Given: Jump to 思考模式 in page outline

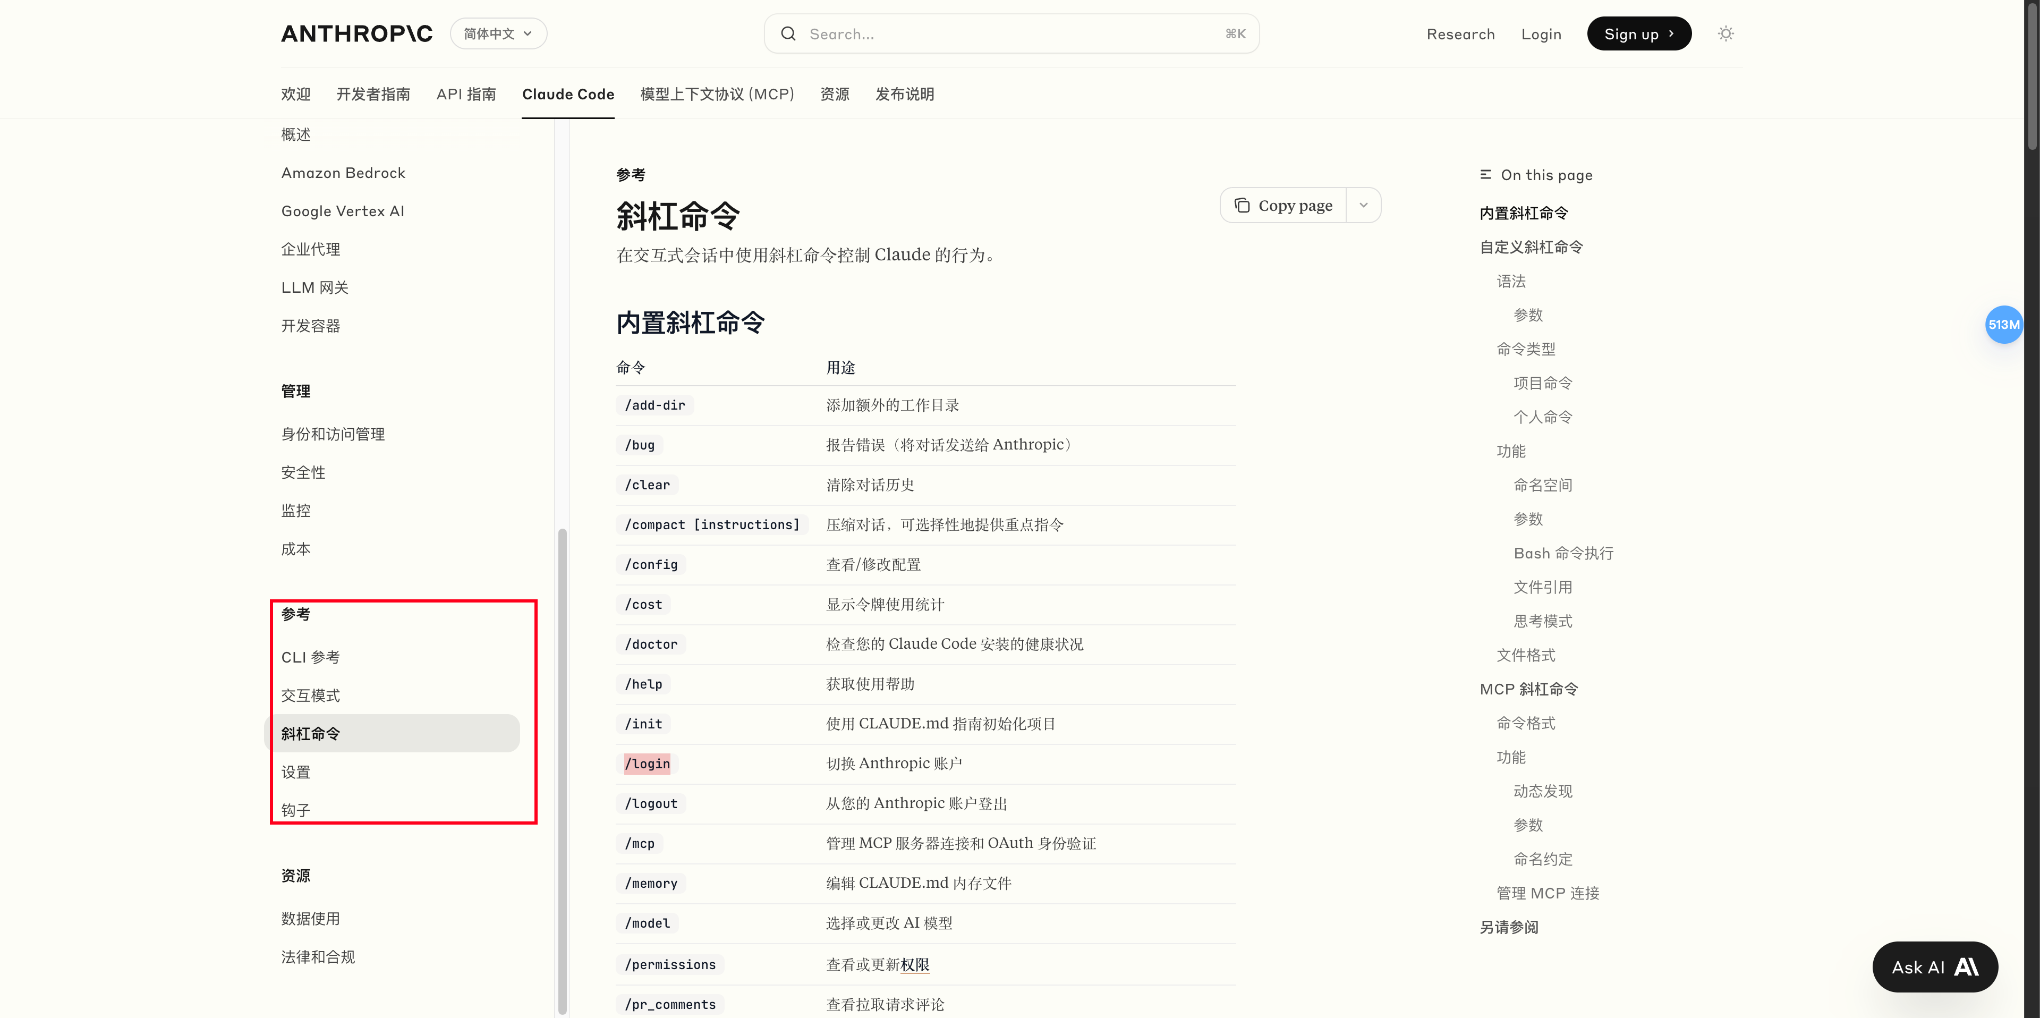Looking at the screenshot, I should (x=1543, y=621).
